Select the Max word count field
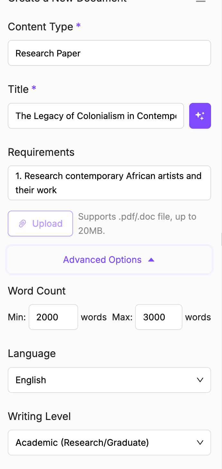Image resolution: width=222 pixels, height=469 pixels. [x=159, y=317]
